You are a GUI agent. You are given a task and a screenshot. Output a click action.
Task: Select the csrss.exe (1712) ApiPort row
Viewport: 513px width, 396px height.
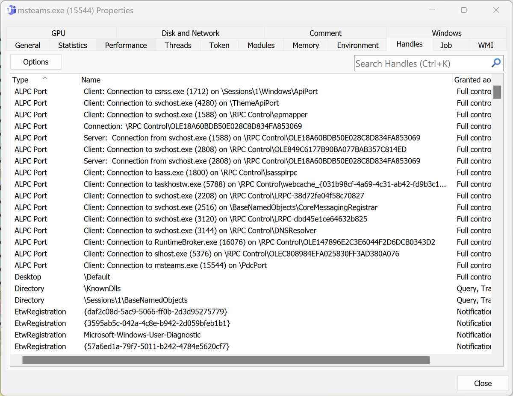coord(251,91)
